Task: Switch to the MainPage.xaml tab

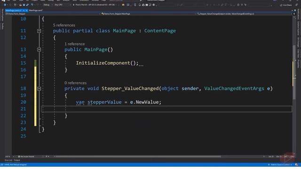Action: pos(36,10)
